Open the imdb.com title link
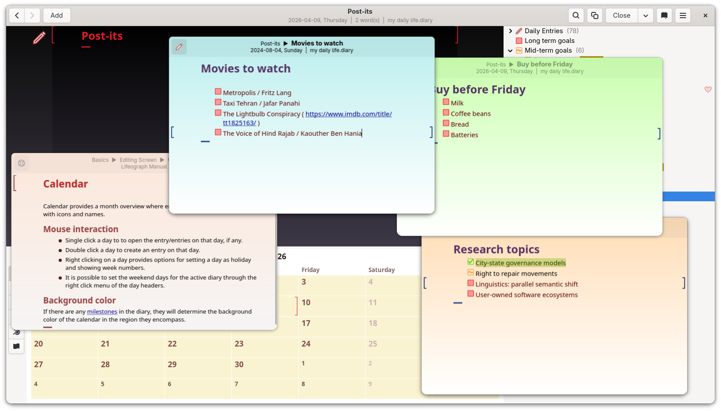Screen dimensions: 721x411 (x=349, y=114)
